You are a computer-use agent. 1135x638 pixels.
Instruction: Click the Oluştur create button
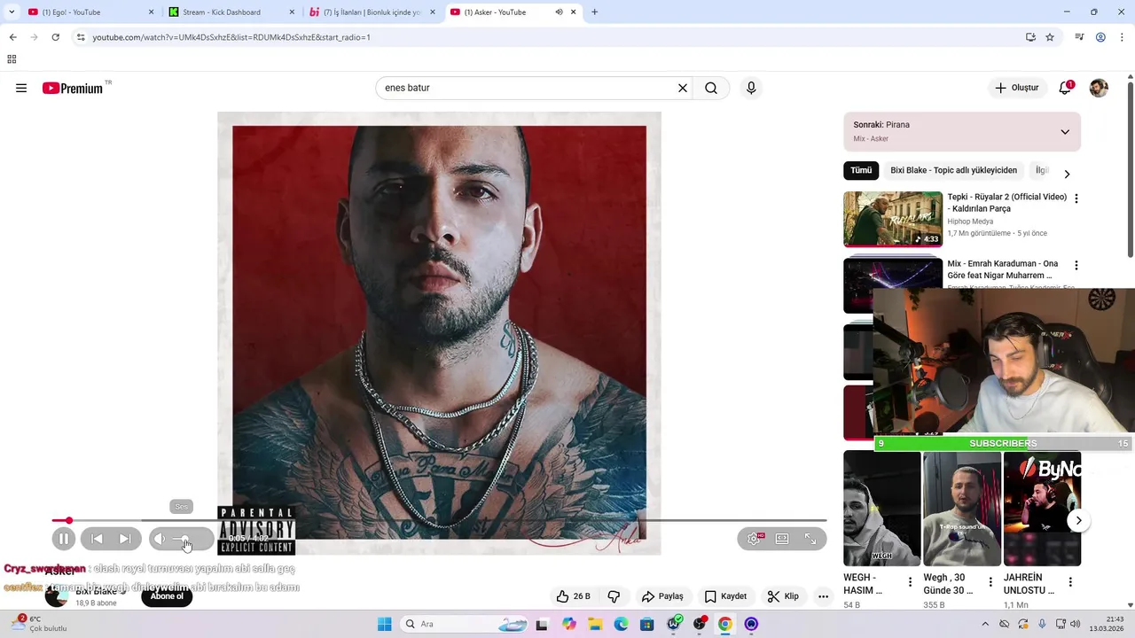click(1016, 88)
